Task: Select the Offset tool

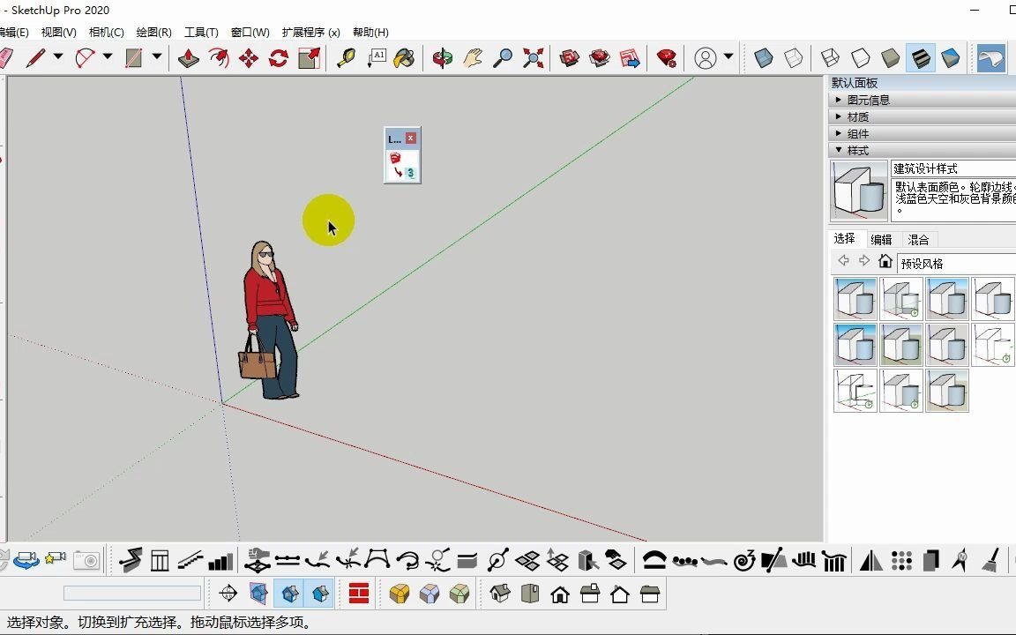Action: tap(219, 58)
